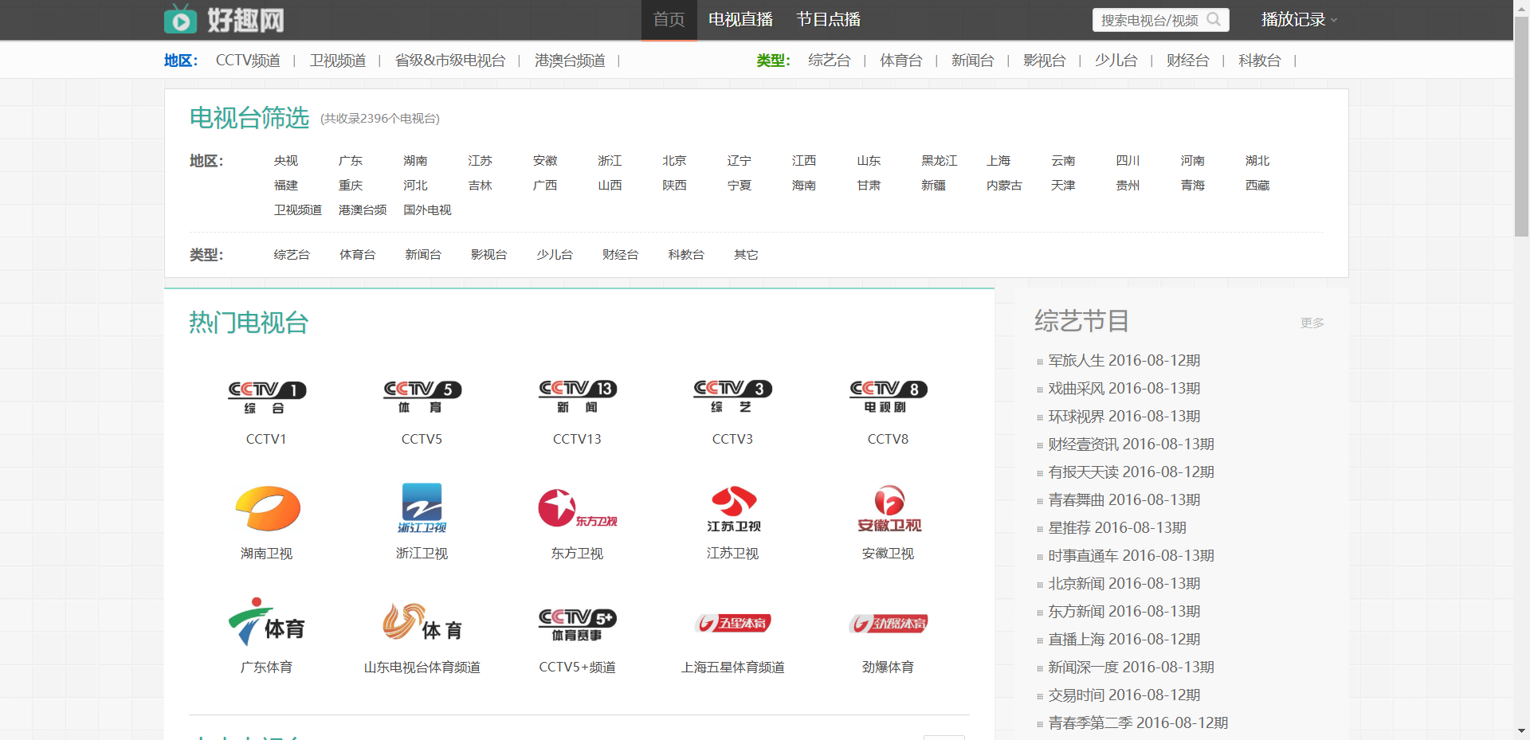Screen dimensions: 1530x740
Task: Select the 上海五星体育频道 thumbnail
Action: tap(732, 623)
